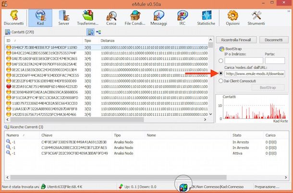Open the Server toolbar icon
Viewport: 293px width, 193px height.
click(x=64, y=18)
